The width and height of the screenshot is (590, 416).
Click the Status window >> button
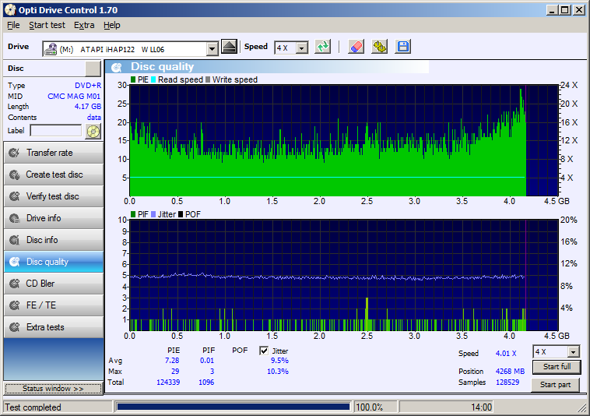click(53, 389)
